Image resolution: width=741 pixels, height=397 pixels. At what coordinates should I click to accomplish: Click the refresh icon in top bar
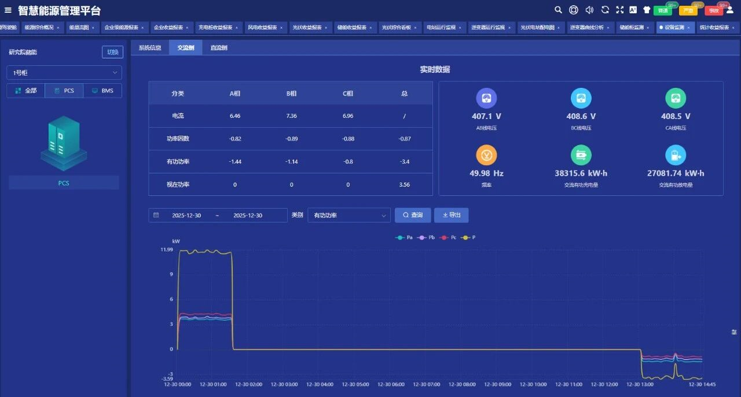605,10
